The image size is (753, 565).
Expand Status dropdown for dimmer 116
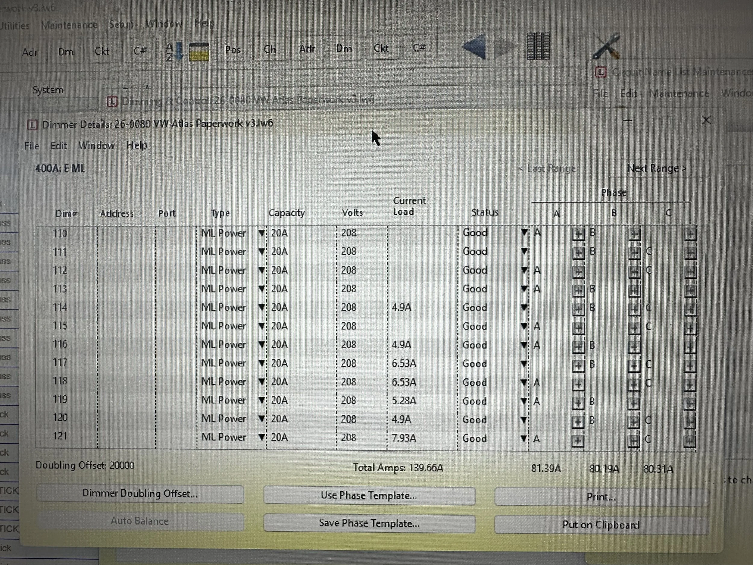524,345
